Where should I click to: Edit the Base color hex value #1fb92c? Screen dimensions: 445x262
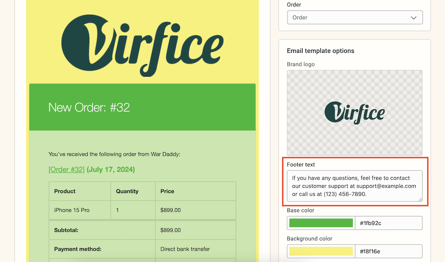[x=388, y=223]
